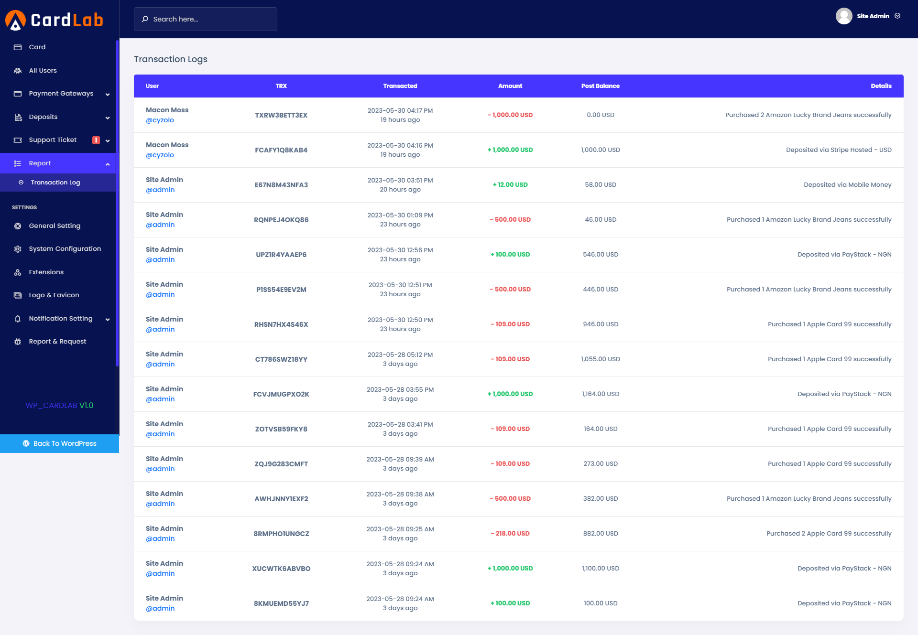Open the Site Admin account dropdown
Viewport: 918px width, 635px height.
coord(897,16)
